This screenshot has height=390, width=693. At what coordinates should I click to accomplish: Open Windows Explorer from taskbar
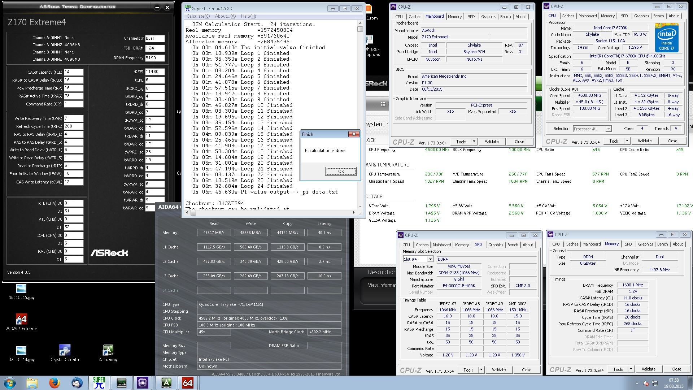click(x=32, y=383)
